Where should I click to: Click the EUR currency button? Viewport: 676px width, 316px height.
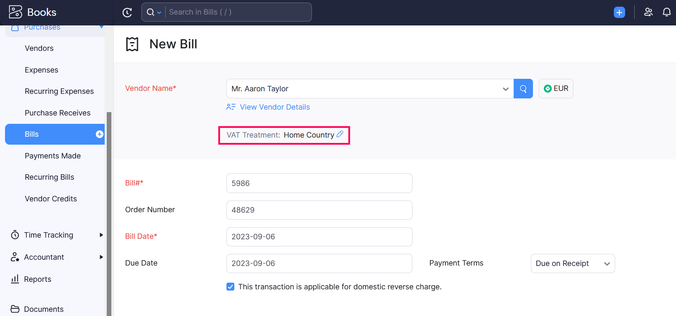point(556,88)
